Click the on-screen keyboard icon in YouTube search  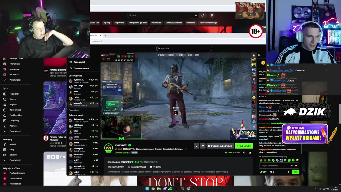[196, 15]
